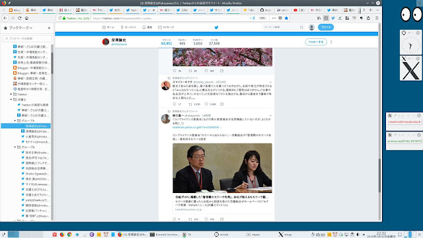This screenshot has width=423, height=238.
Task: Click the sidebar vertical scrollbar
Action: 52,63
